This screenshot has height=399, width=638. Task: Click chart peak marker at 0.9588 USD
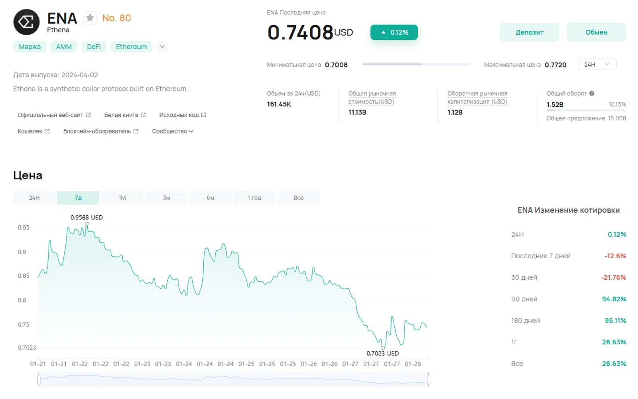(x=87, y=224)
